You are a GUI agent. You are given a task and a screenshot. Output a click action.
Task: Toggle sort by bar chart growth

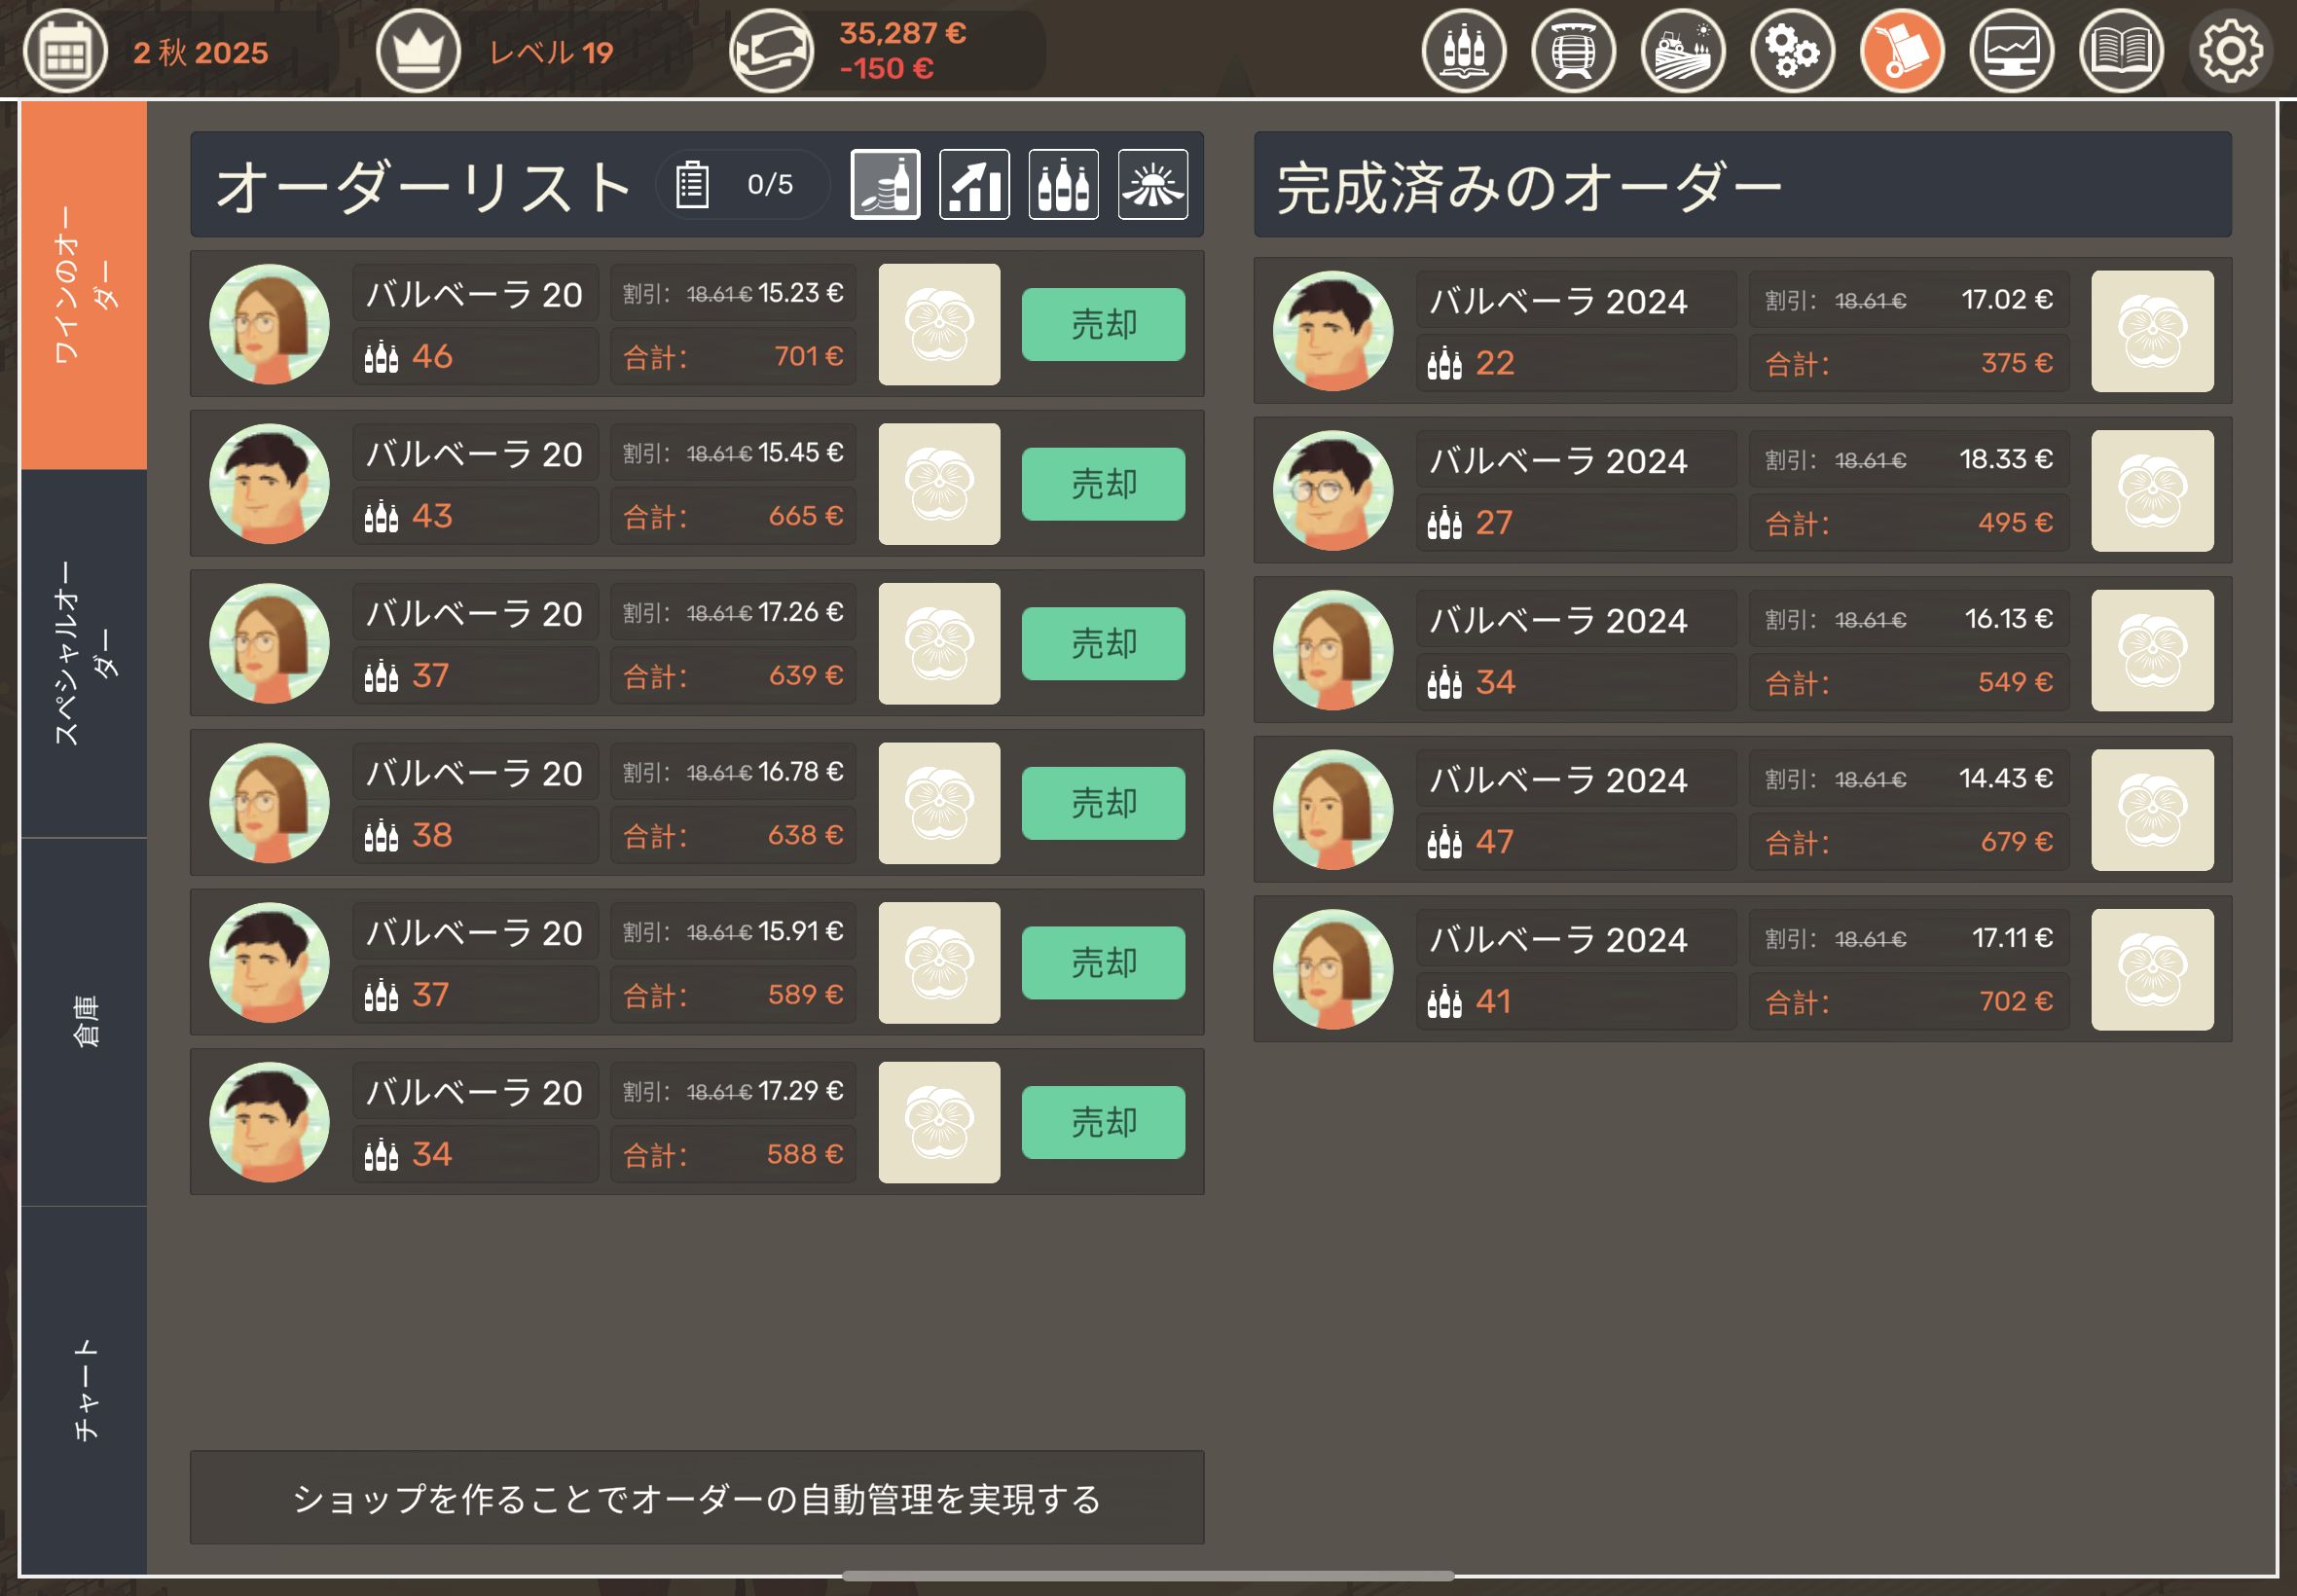click(x=974, y=184)
